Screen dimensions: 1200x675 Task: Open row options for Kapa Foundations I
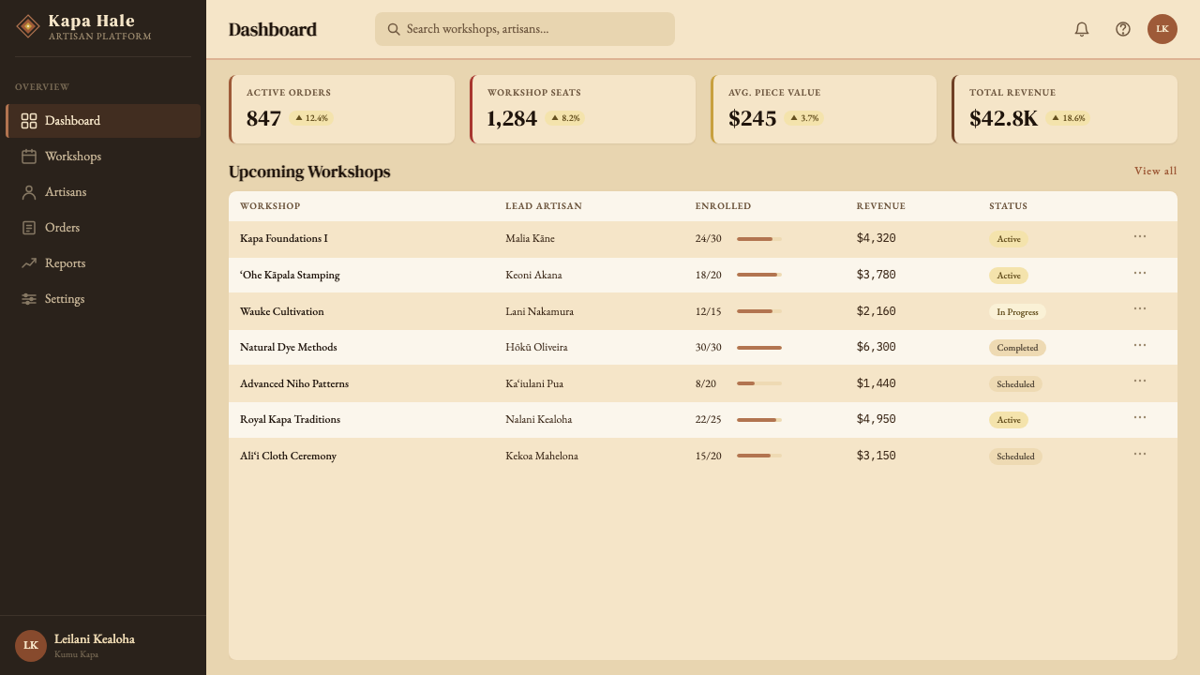1140,236
